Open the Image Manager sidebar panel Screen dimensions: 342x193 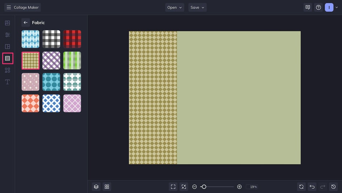click(7, 23)
